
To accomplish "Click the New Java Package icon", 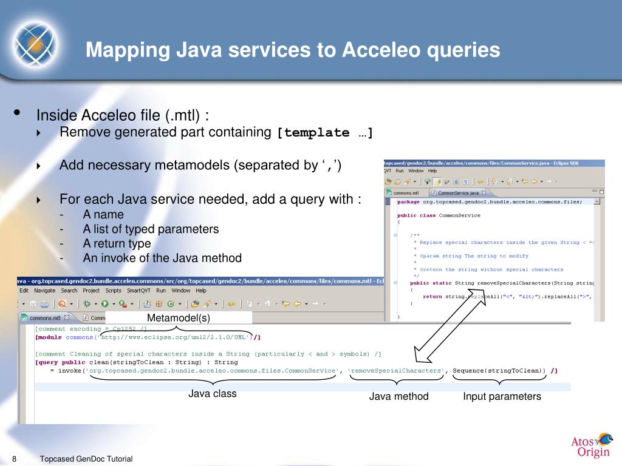I will (147, 304).
